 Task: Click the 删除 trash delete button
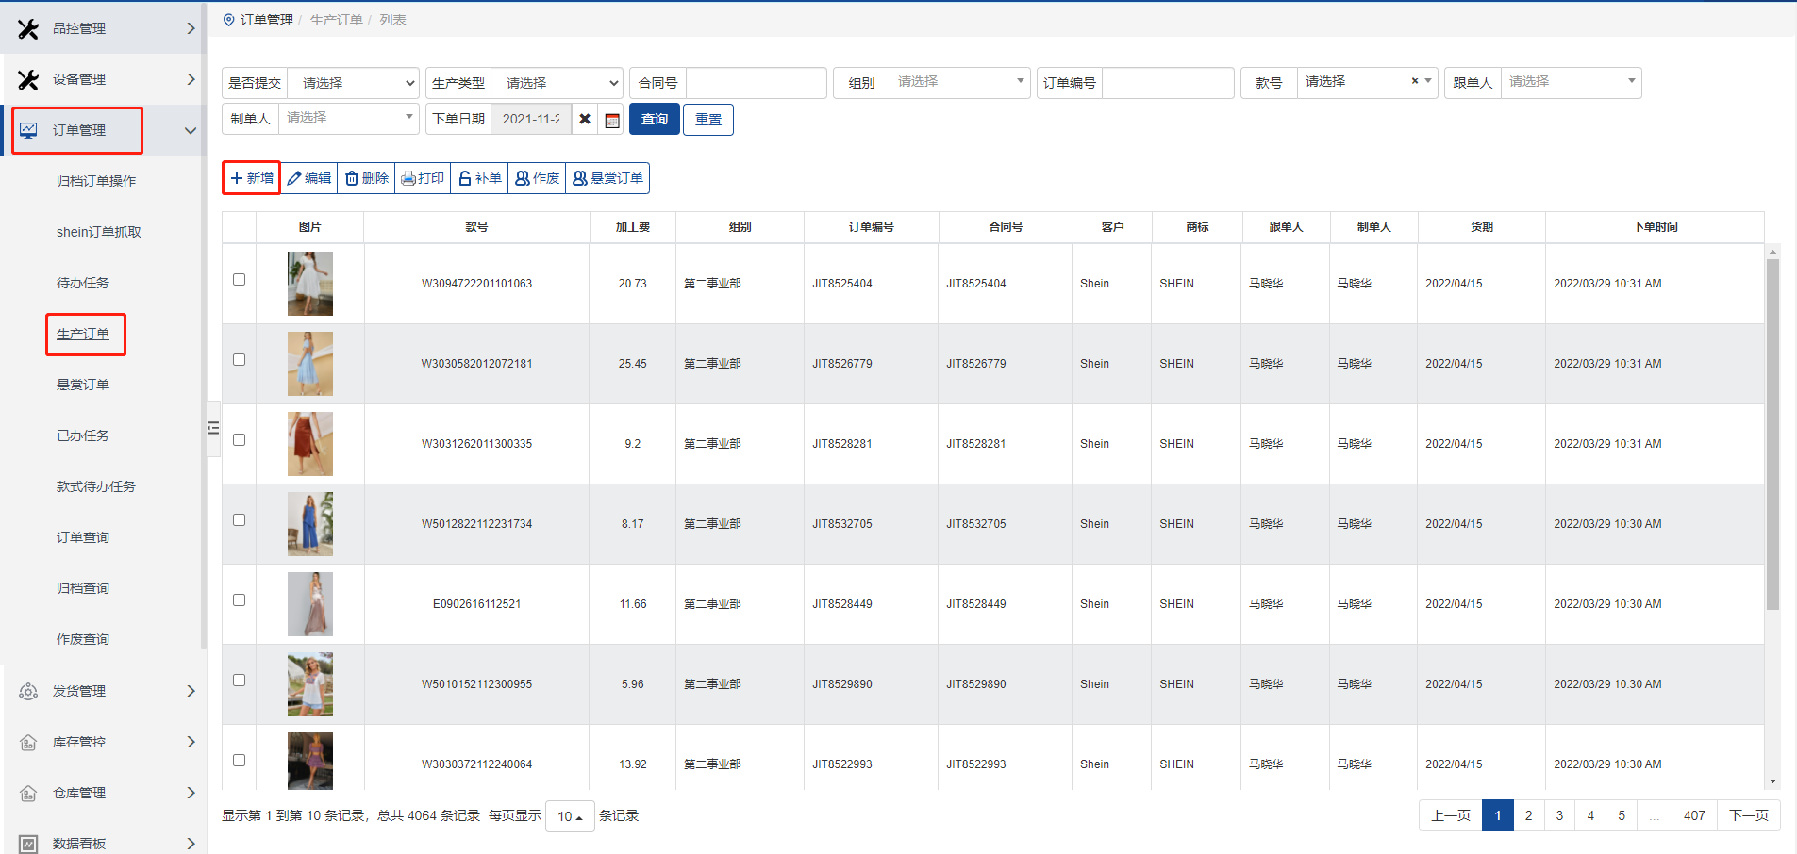tap(367, 178)
